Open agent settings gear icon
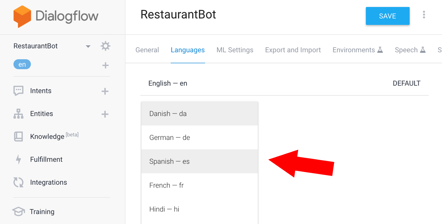 tap(105, 46)
